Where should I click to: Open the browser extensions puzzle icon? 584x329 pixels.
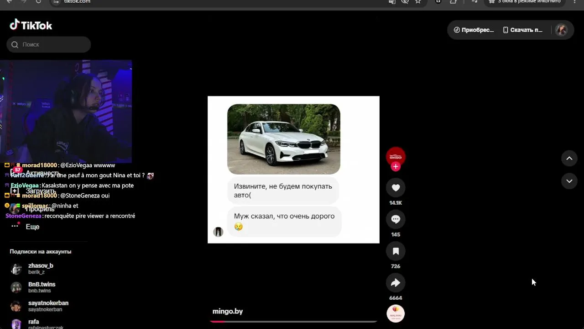pyautogui.click(x=453, y=1)
